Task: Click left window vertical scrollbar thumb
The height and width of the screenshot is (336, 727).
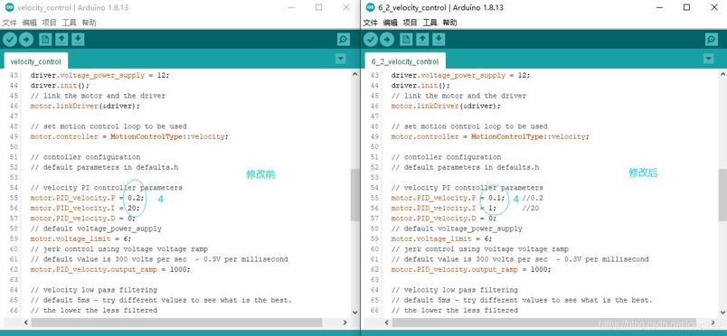Action: coord(354,195)
